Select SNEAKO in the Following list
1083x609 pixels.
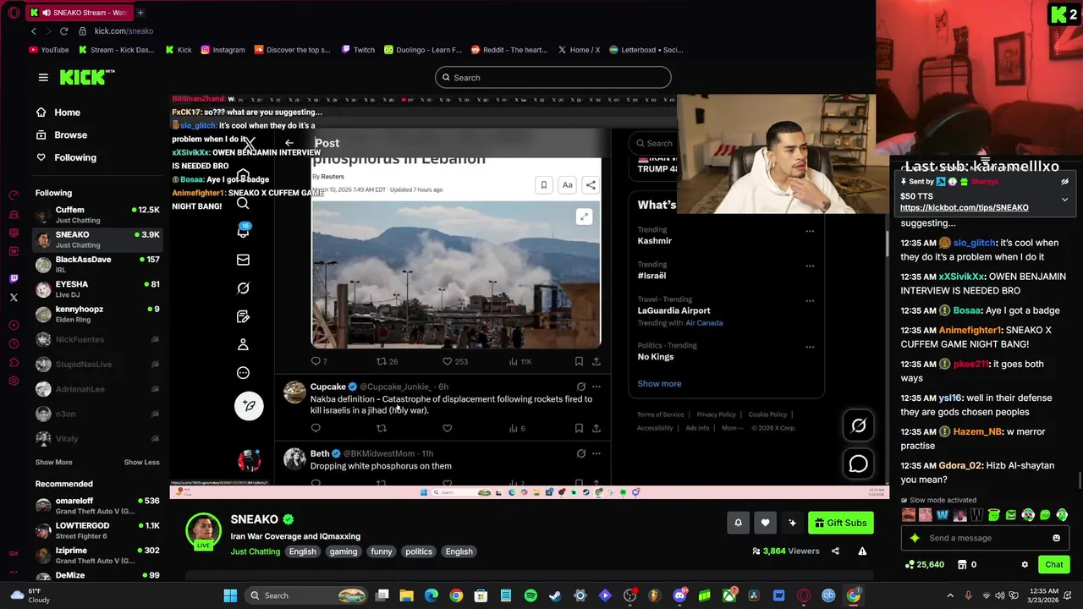[97, 239]
